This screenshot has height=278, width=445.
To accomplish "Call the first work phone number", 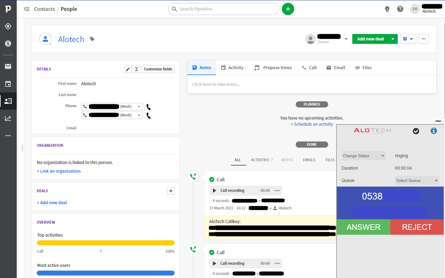I will point(148,106).
